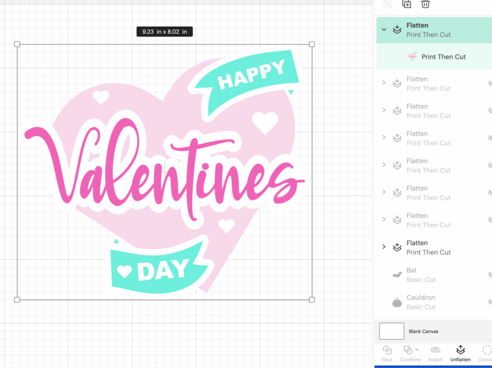Click the Delete trash can icon
Screen dimensions: 492x368
click(x=425, y=4)
